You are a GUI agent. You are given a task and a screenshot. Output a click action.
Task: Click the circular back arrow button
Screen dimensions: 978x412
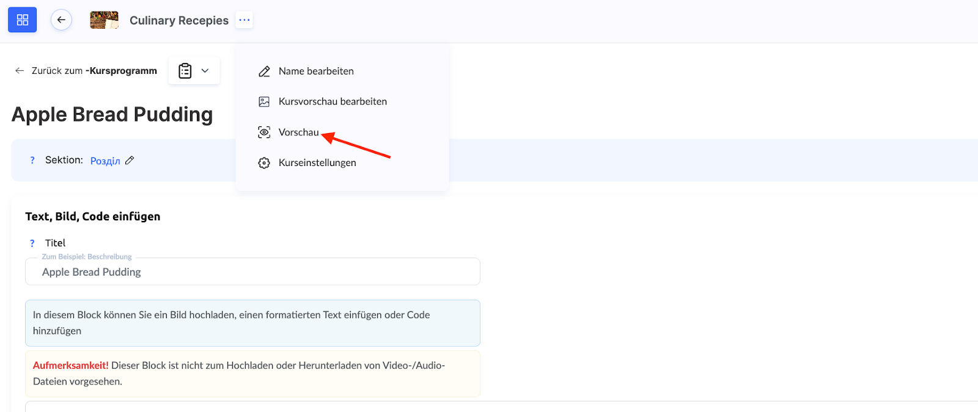pyautogui.click(x=61, y=20)
